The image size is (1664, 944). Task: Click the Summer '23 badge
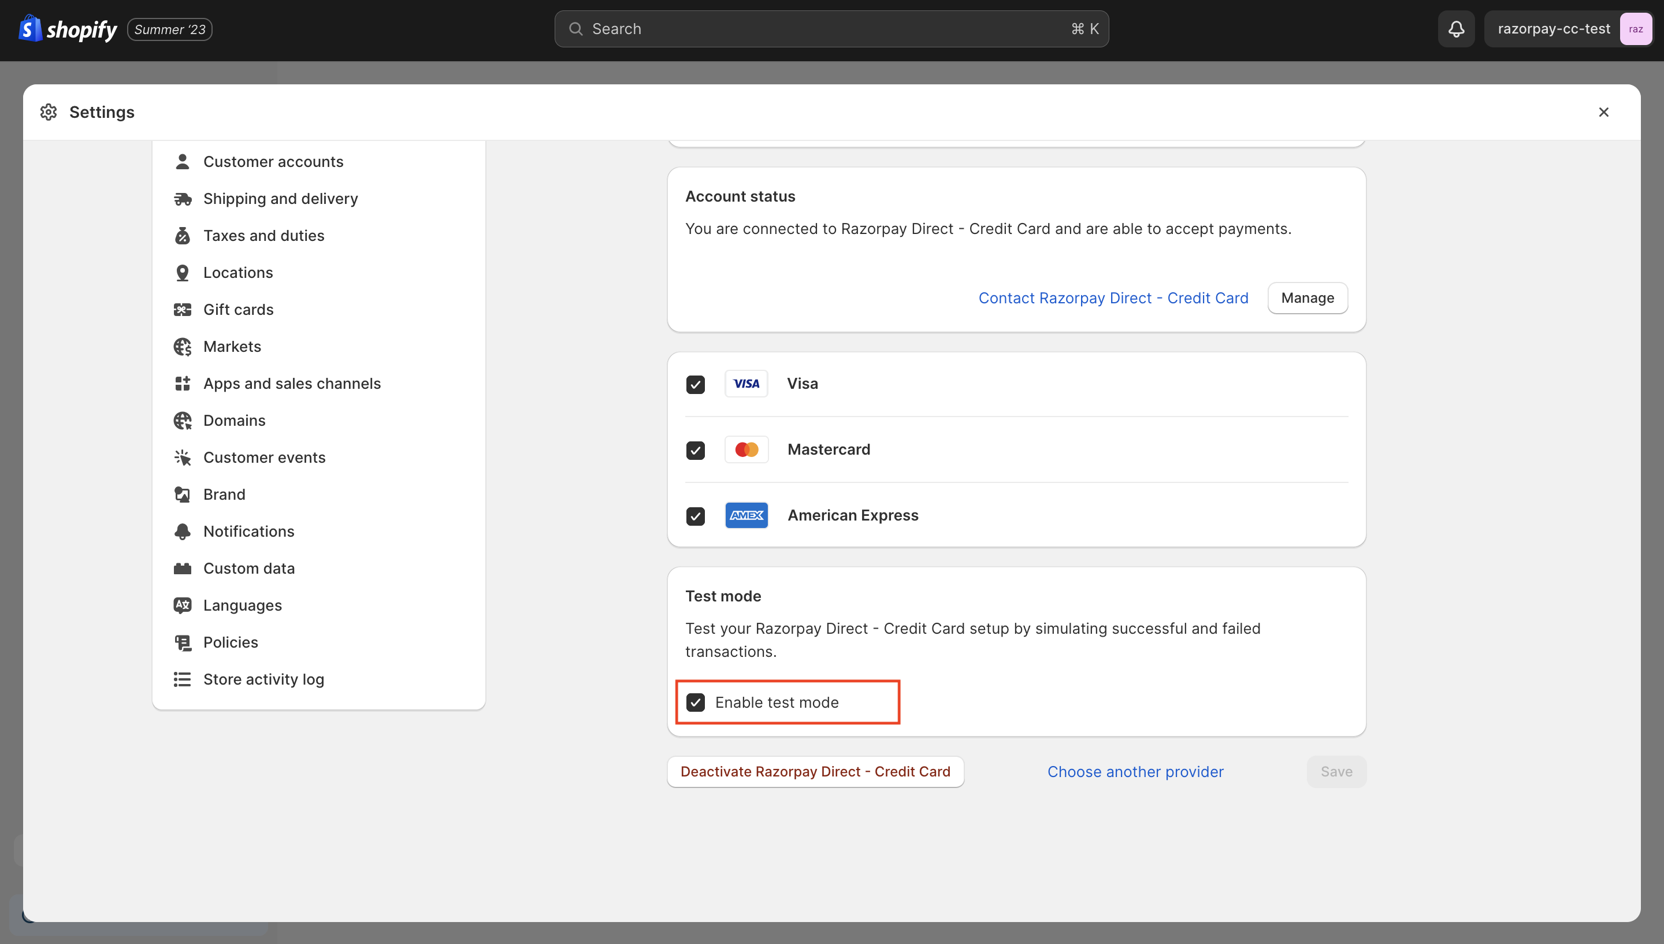tap(170, 29)
